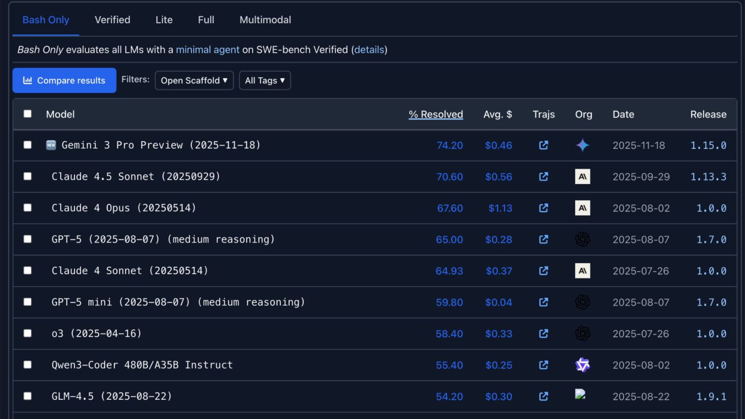Click the 64.93 resolved score
This screenshot has height=419, width=745.
click(449, 271)
